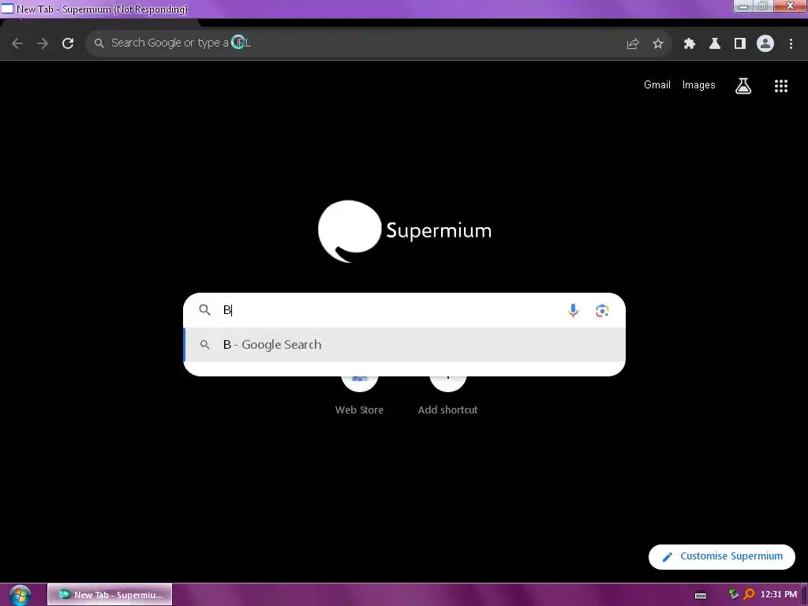The image size is (808, 606).
Task: Click the network tray icon
Action: click(x=733, y=595)
